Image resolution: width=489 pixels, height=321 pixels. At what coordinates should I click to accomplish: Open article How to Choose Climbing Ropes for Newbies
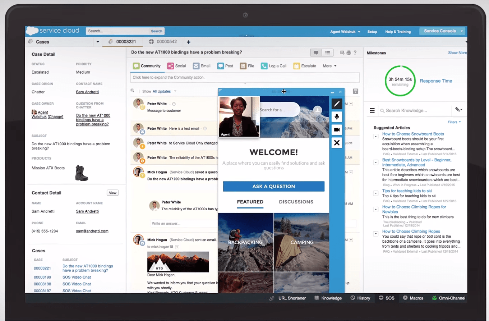(x=414, y=209)
